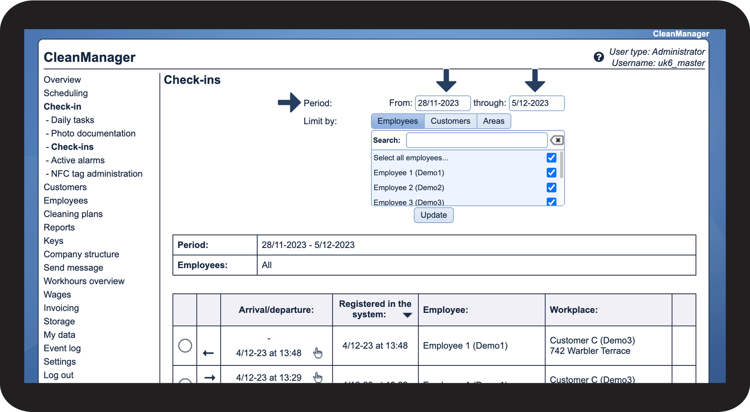Image resolution: width=750 pixels, height=412 pixels.
Task: Clear the employee search with backspace icon
Action: [556, 140]
